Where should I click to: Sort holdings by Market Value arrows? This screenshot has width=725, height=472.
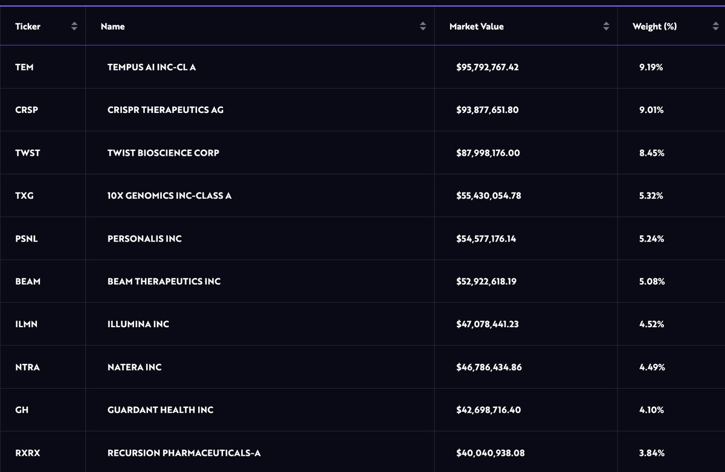coord(606,27)
